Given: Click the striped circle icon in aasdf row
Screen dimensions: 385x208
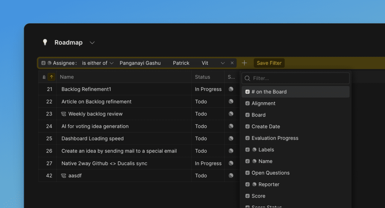Looking at the screenshot, I should click(x=231, y=176).
